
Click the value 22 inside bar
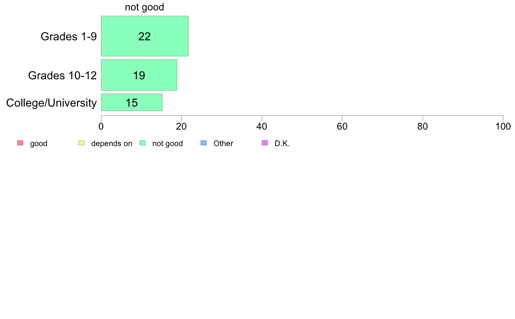(144, 36)
